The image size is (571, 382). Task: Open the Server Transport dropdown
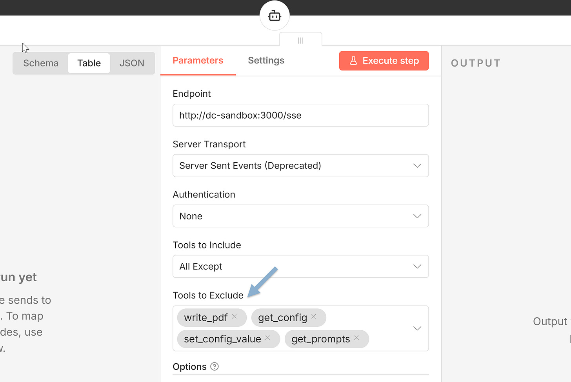417,165
